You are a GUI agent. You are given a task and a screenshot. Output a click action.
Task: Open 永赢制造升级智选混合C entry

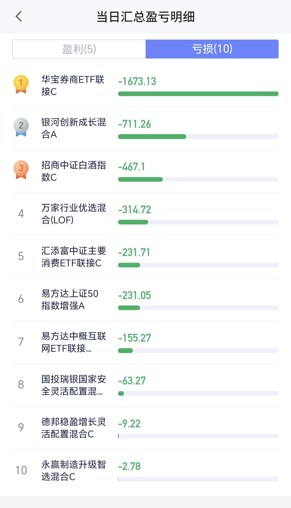pyautogui.click(x=145, y=470)
